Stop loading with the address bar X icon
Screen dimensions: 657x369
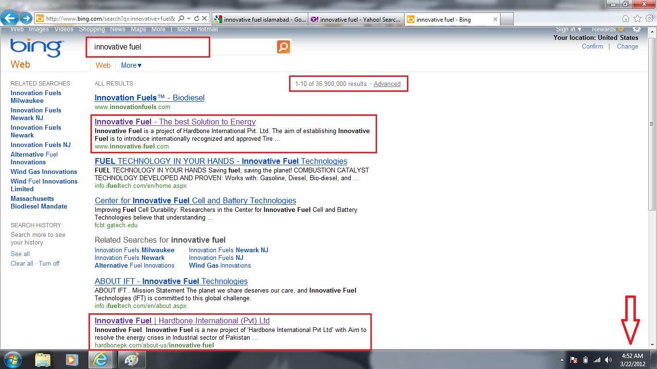coord(204,19)
